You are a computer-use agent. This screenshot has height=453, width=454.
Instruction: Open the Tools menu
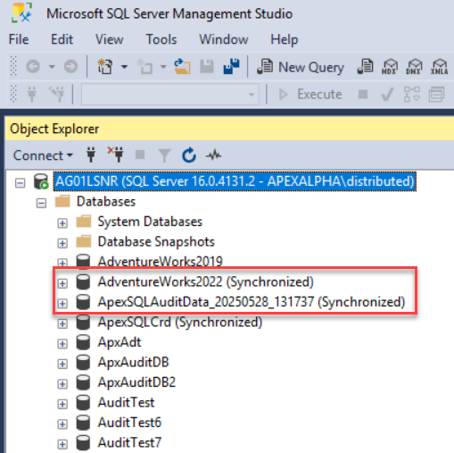pos(161,39)
